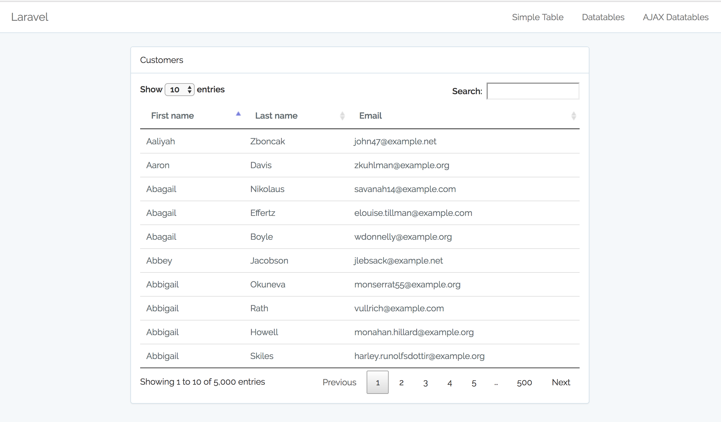Jump to last page 500
721x422 pixels.
tap(524, 383)
